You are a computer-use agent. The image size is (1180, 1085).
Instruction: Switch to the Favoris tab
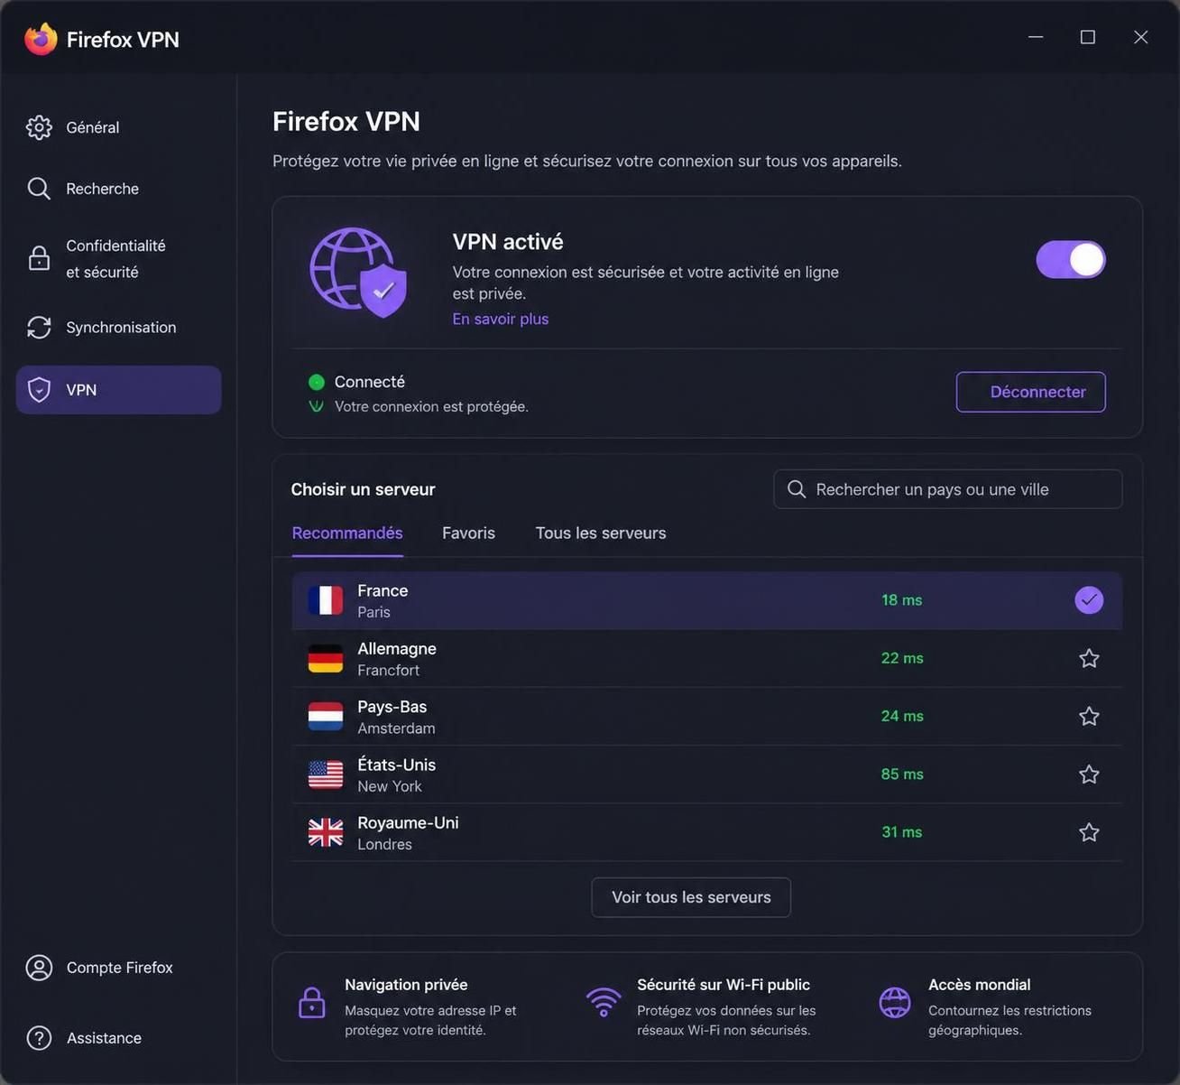[468, 533]
